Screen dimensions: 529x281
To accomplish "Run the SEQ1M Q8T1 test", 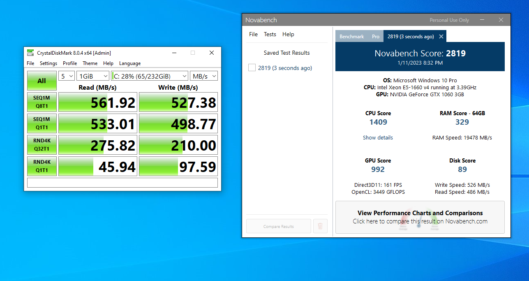I will (42, 102).
